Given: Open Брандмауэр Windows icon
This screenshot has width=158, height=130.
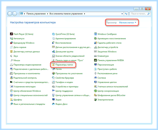Looking at the screenshot, I should [11, 43].
